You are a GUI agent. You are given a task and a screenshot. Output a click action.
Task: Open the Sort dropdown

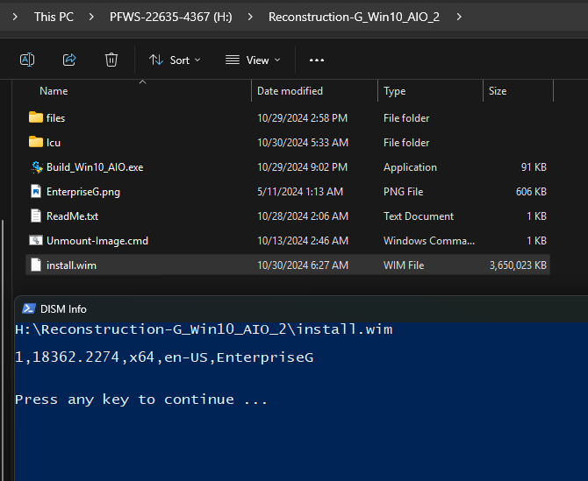pyautogui.click(x=175, y=60)
